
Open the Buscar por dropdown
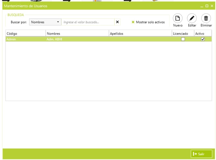pos(45,22)
